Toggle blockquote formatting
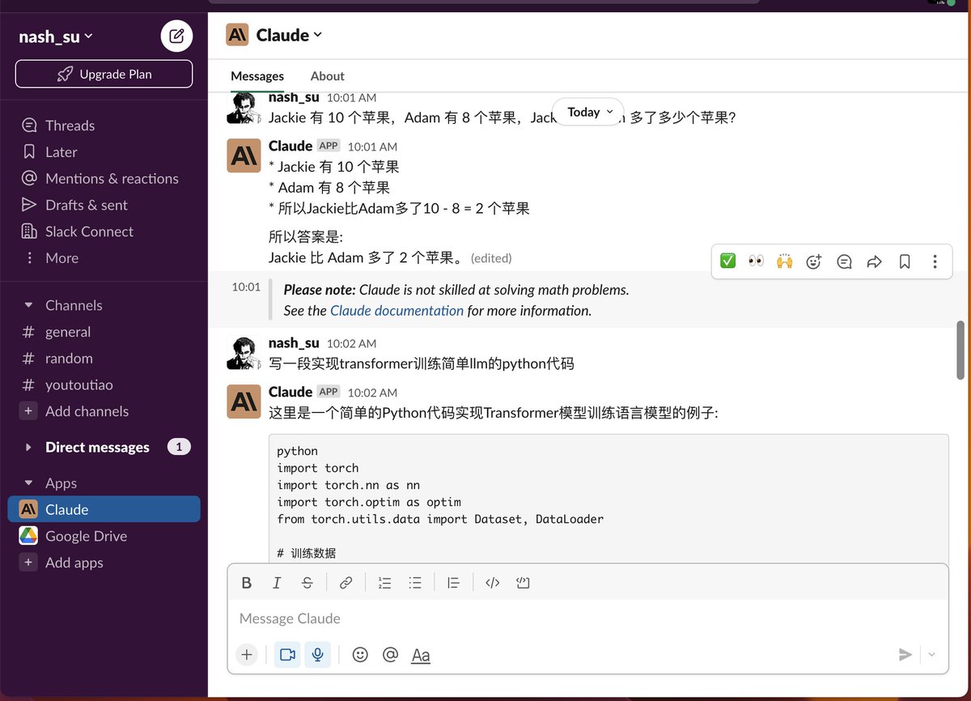971x701 pixels. point(454,583)
